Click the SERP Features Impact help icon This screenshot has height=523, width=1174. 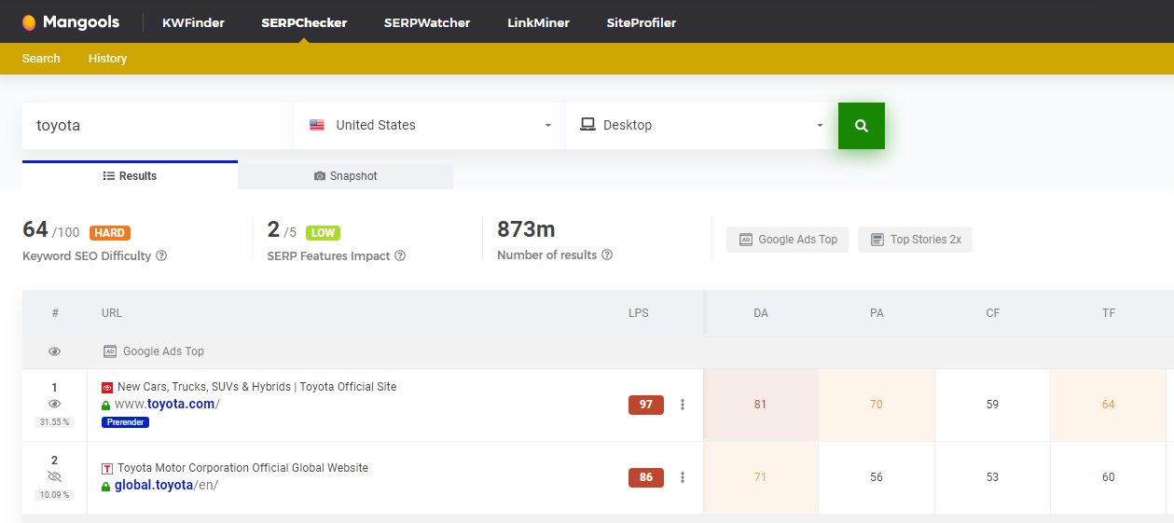click(400, 255)
